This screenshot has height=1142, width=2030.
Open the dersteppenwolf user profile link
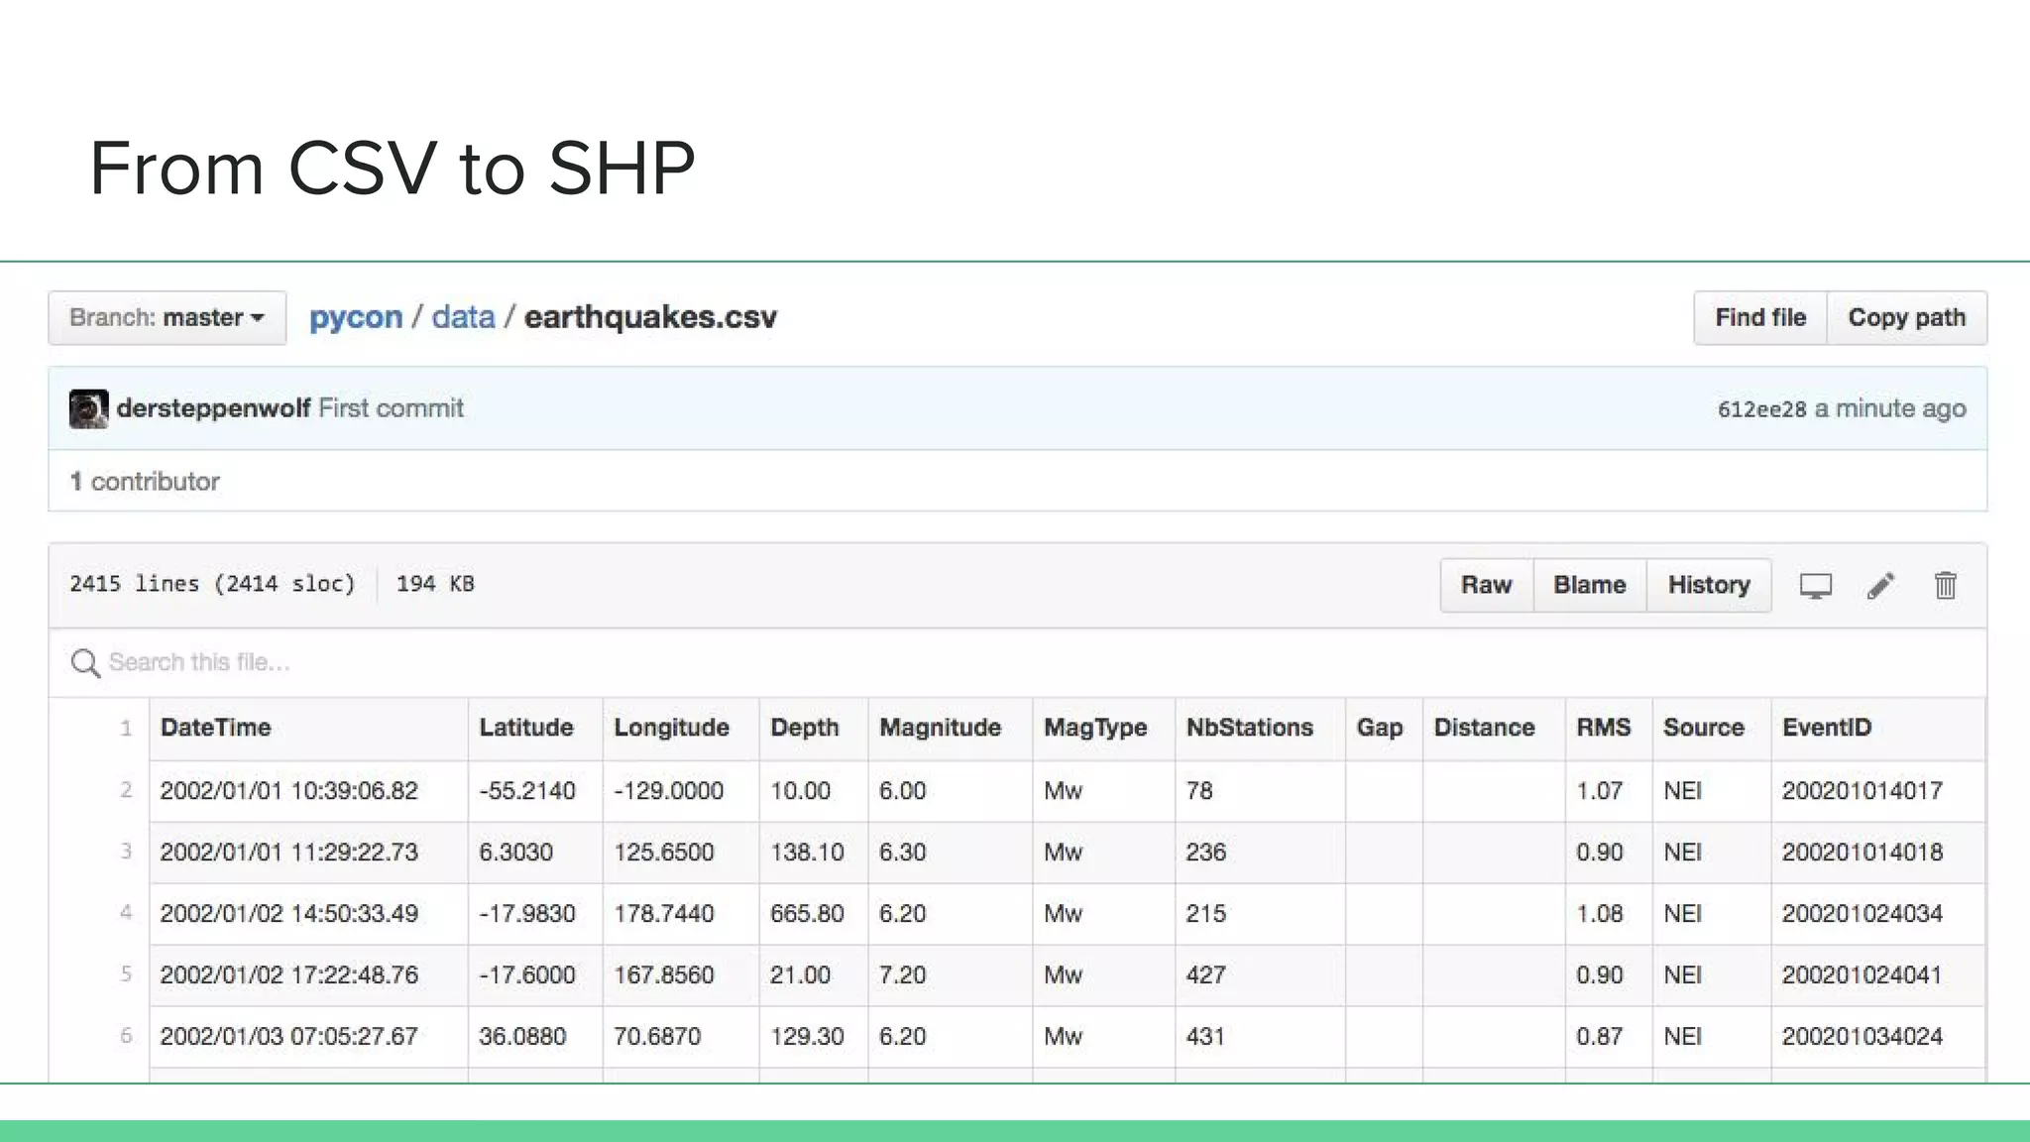(213, 408)
